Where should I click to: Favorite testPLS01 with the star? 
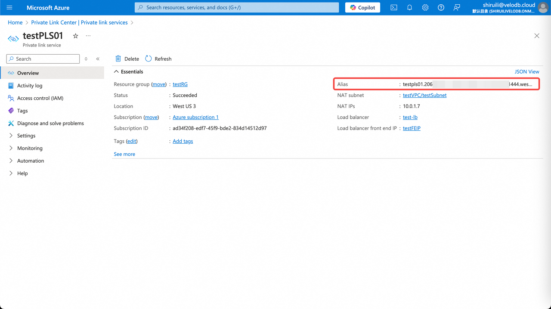pyautogui.click(x=75, y=36)
